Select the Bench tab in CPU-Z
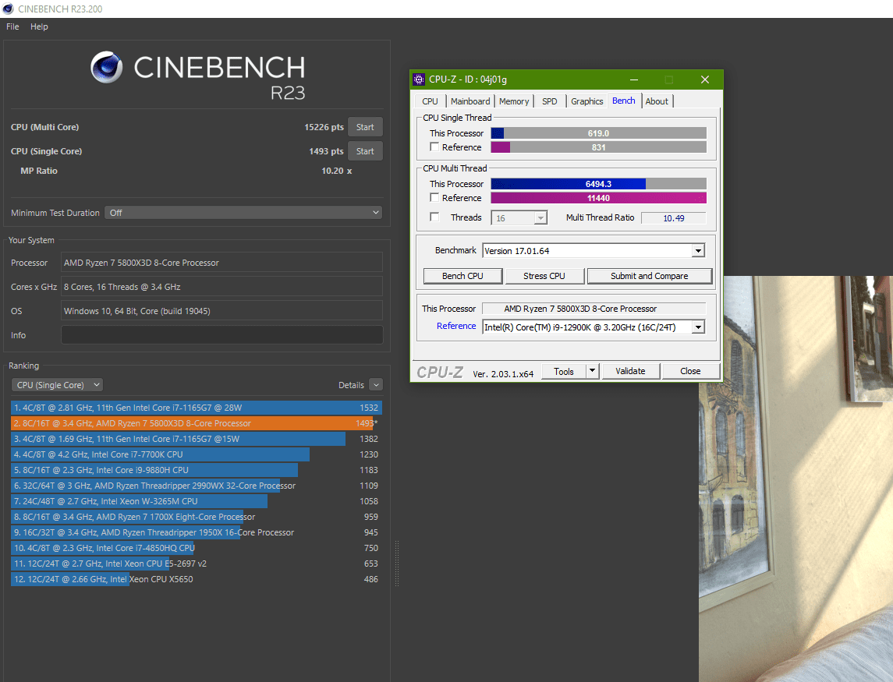The width and height of the screenshot is (893, 682). coord(624,101)
